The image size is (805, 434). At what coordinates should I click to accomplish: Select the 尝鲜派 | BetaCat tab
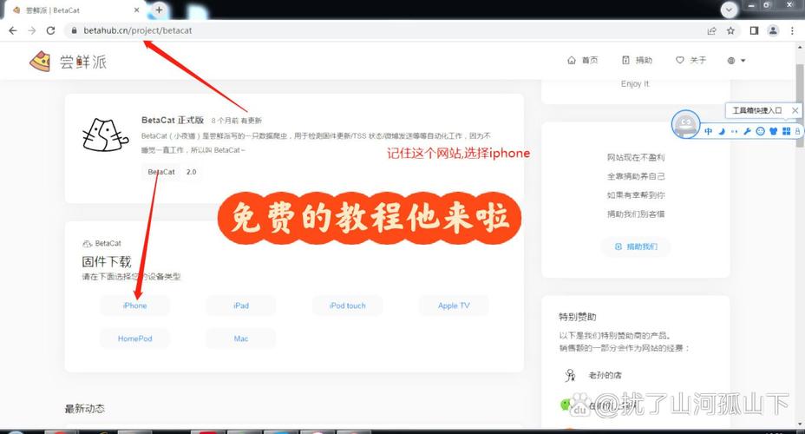[x=75, y=10]
